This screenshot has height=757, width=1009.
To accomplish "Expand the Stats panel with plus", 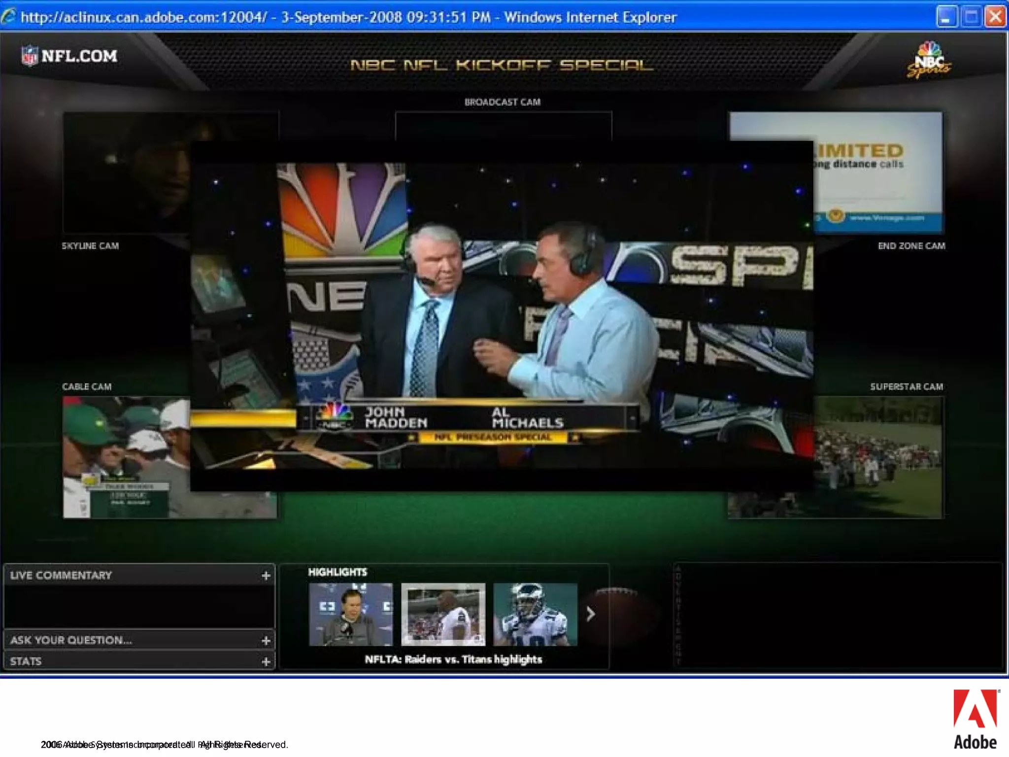I will 266,661.
